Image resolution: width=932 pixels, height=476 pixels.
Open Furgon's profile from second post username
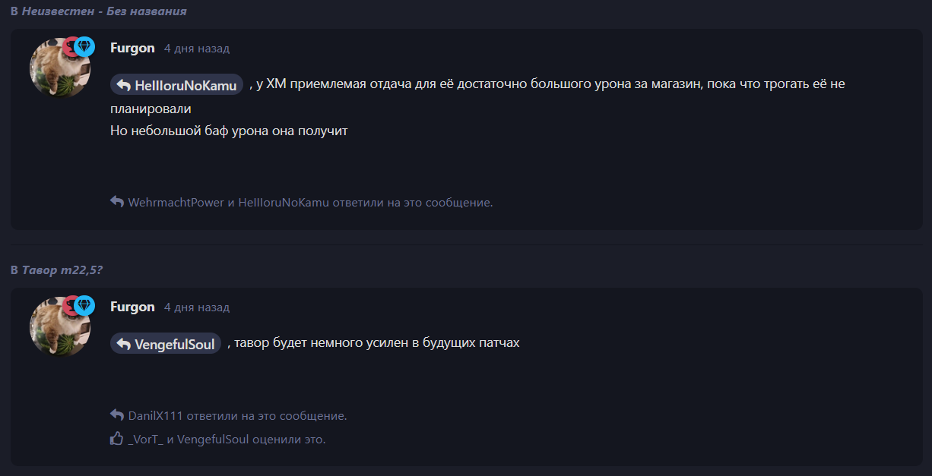pyautogui.click(x=132, y=307)
